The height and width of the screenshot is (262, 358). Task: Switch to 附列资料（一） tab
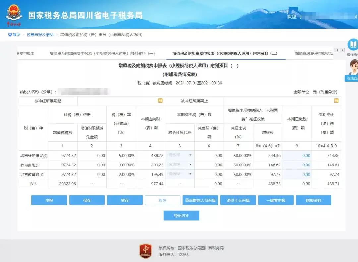[102, 53]
